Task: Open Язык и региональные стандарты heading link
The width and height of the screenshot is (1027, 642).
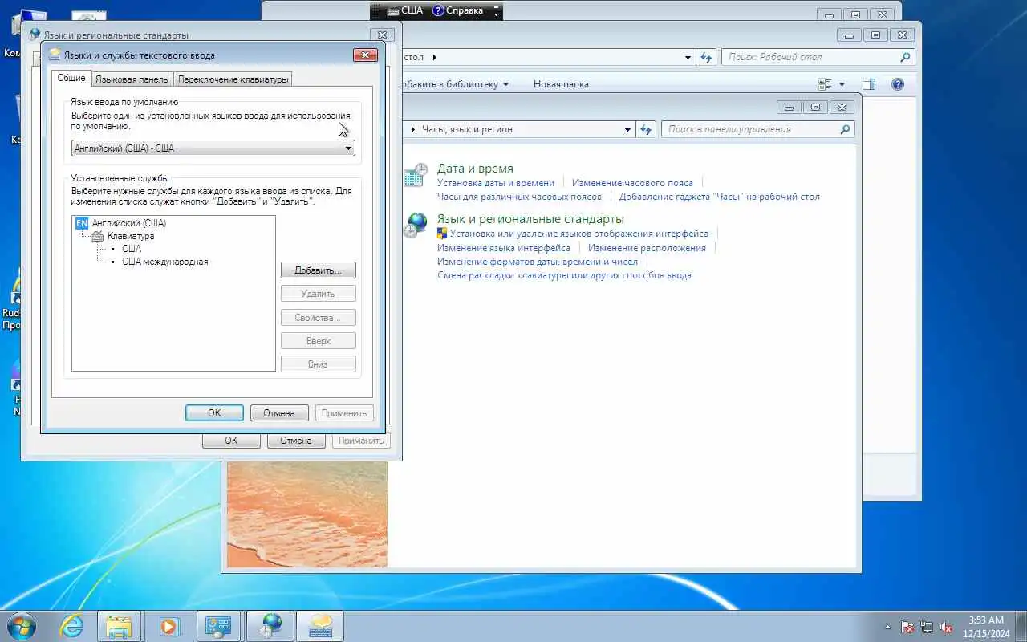Action: [x=530, y=219]
